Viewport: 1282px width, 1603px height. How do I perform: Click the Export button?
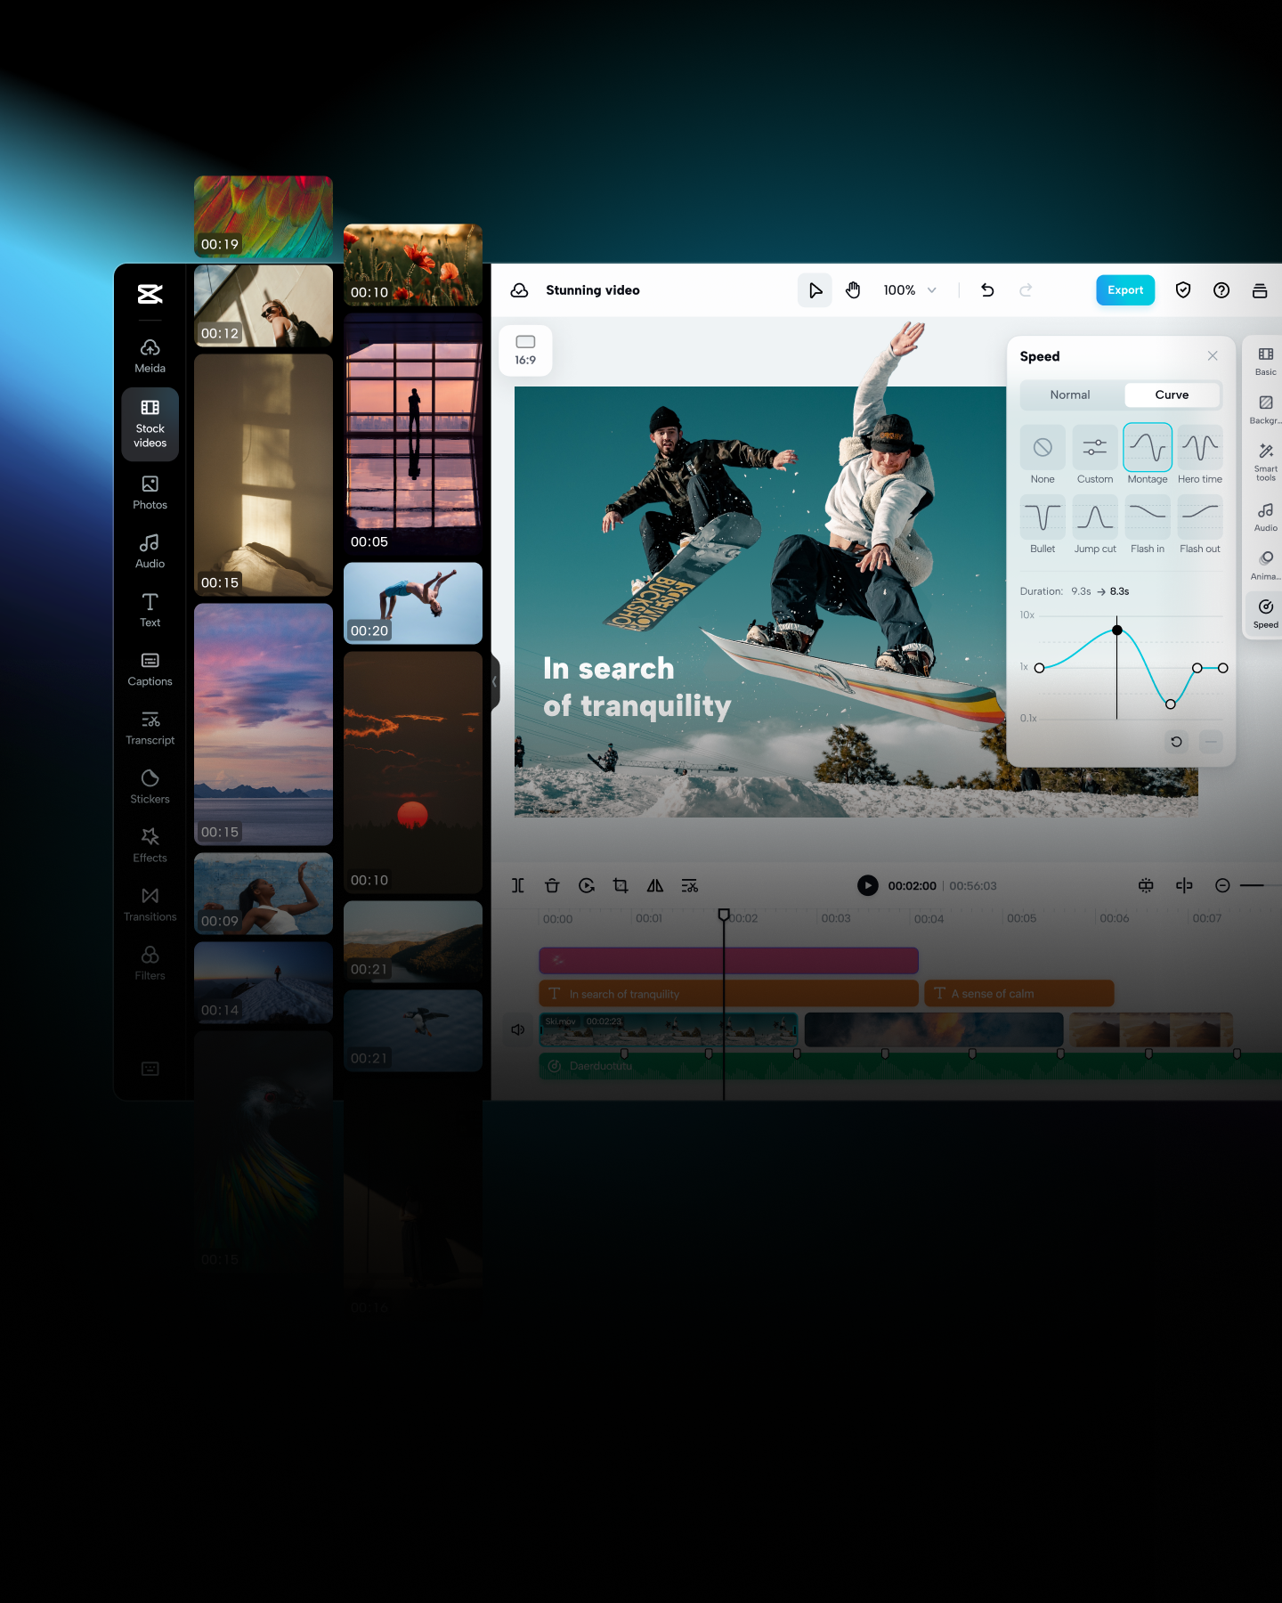1124,290
